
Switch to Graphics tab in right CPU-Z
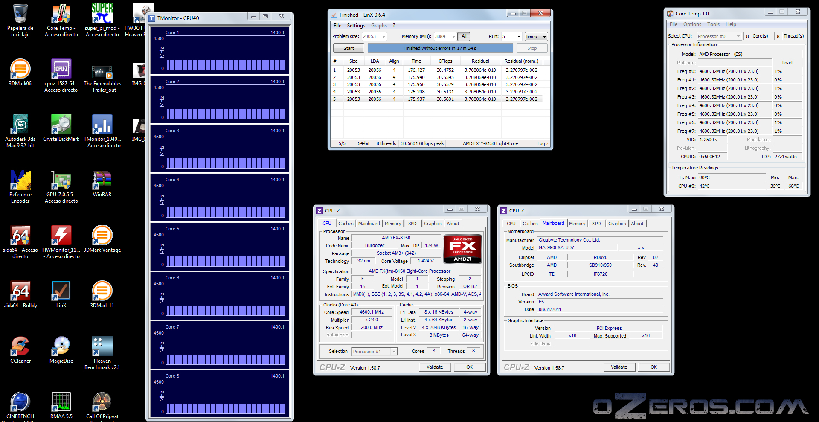[x=617, y=224]
